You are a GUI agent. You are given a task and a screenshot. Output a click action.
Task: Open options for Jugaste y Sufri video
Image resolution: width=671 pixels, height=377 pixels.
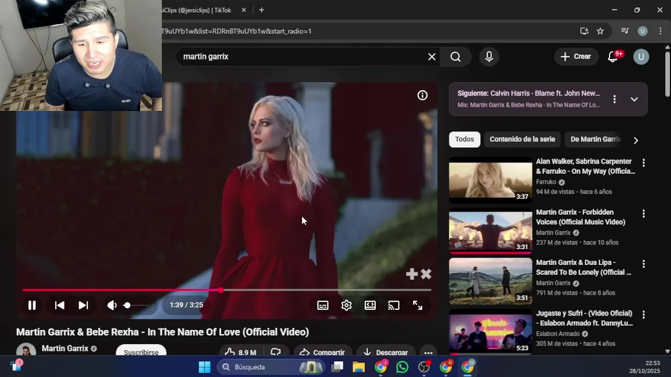coord(644,315)
